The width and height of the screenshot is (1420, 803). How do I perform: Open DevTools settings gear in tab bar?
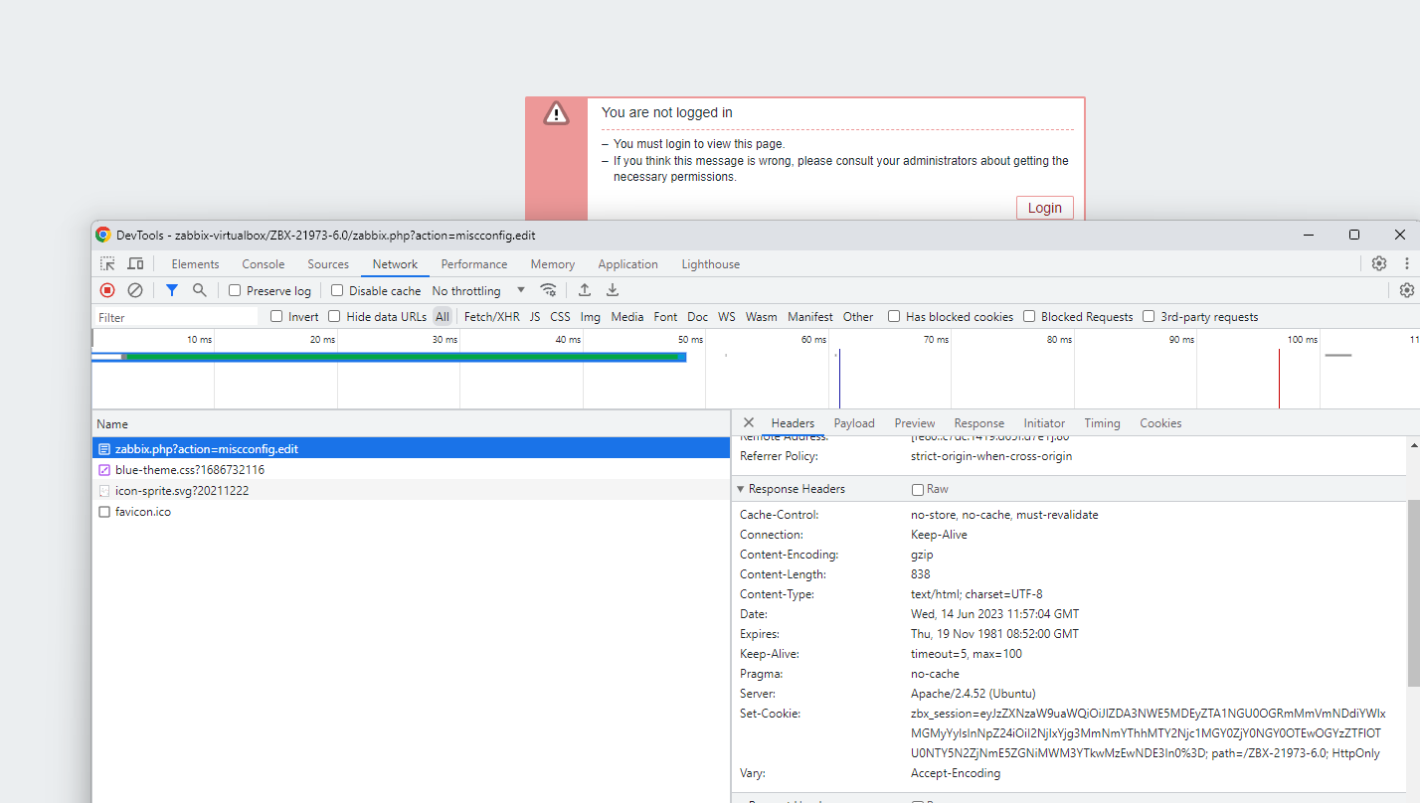1379,263
